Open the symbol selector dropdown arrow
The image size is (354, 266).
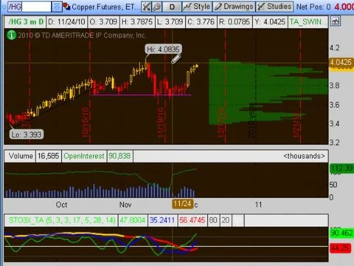pyautogui.click(x=57, y=7)
